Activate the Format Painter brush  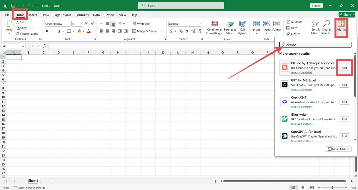[x=18, y=34]
